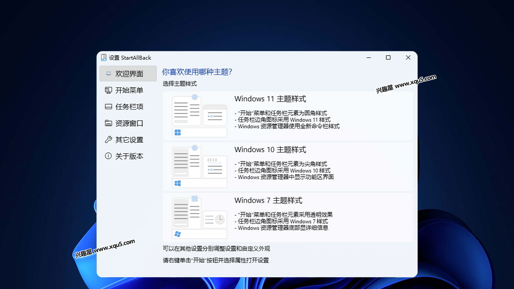Viewport: 514px width, 289px height.
Task: Open the 欢迎界面 tab
Action: point(128,74)
